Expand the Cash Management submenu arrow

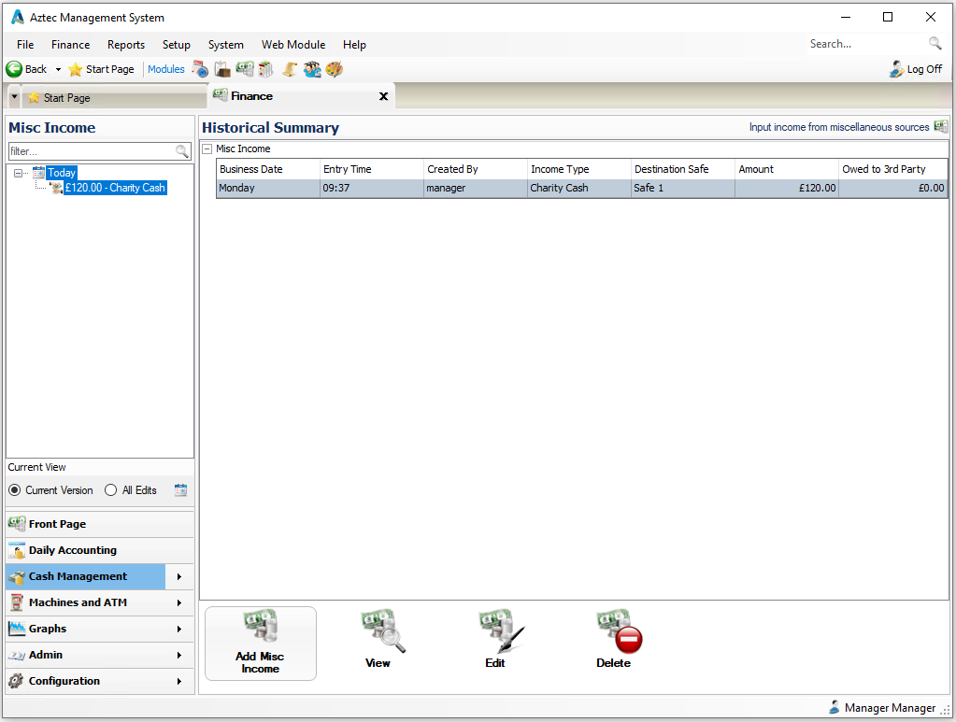tap(178, 576)
